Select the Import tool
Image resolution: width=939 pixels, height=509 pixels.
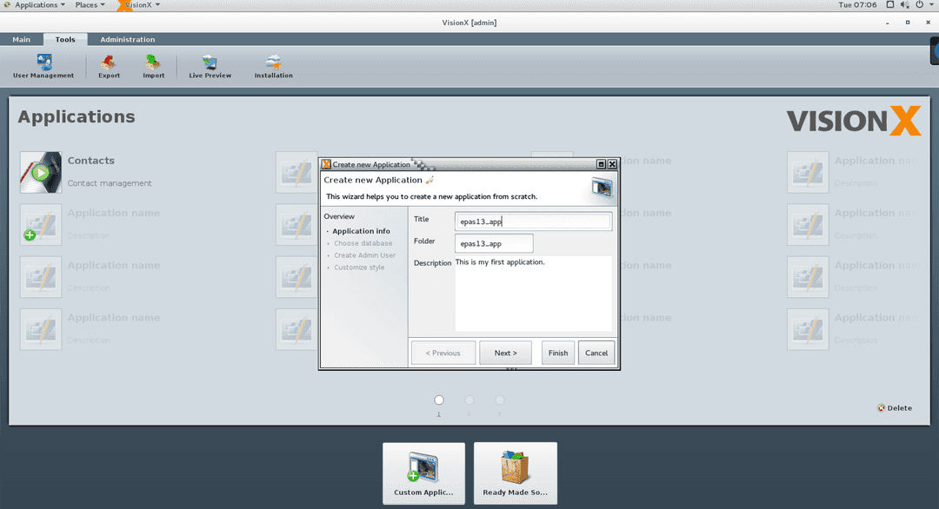(x=153, y=65)
